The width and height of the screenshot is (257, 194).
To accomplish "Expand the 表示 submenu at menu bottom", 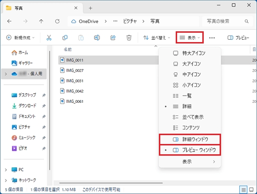I will click(190, 162).
